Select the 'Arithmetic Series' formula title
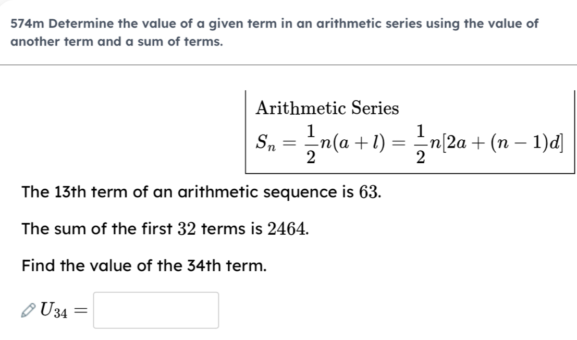This screenshot has width=577, height=340. [328, 108]
